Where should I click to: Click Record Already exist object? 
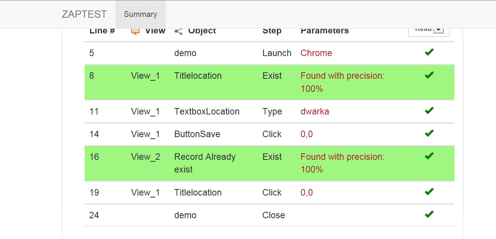(205, 163)
